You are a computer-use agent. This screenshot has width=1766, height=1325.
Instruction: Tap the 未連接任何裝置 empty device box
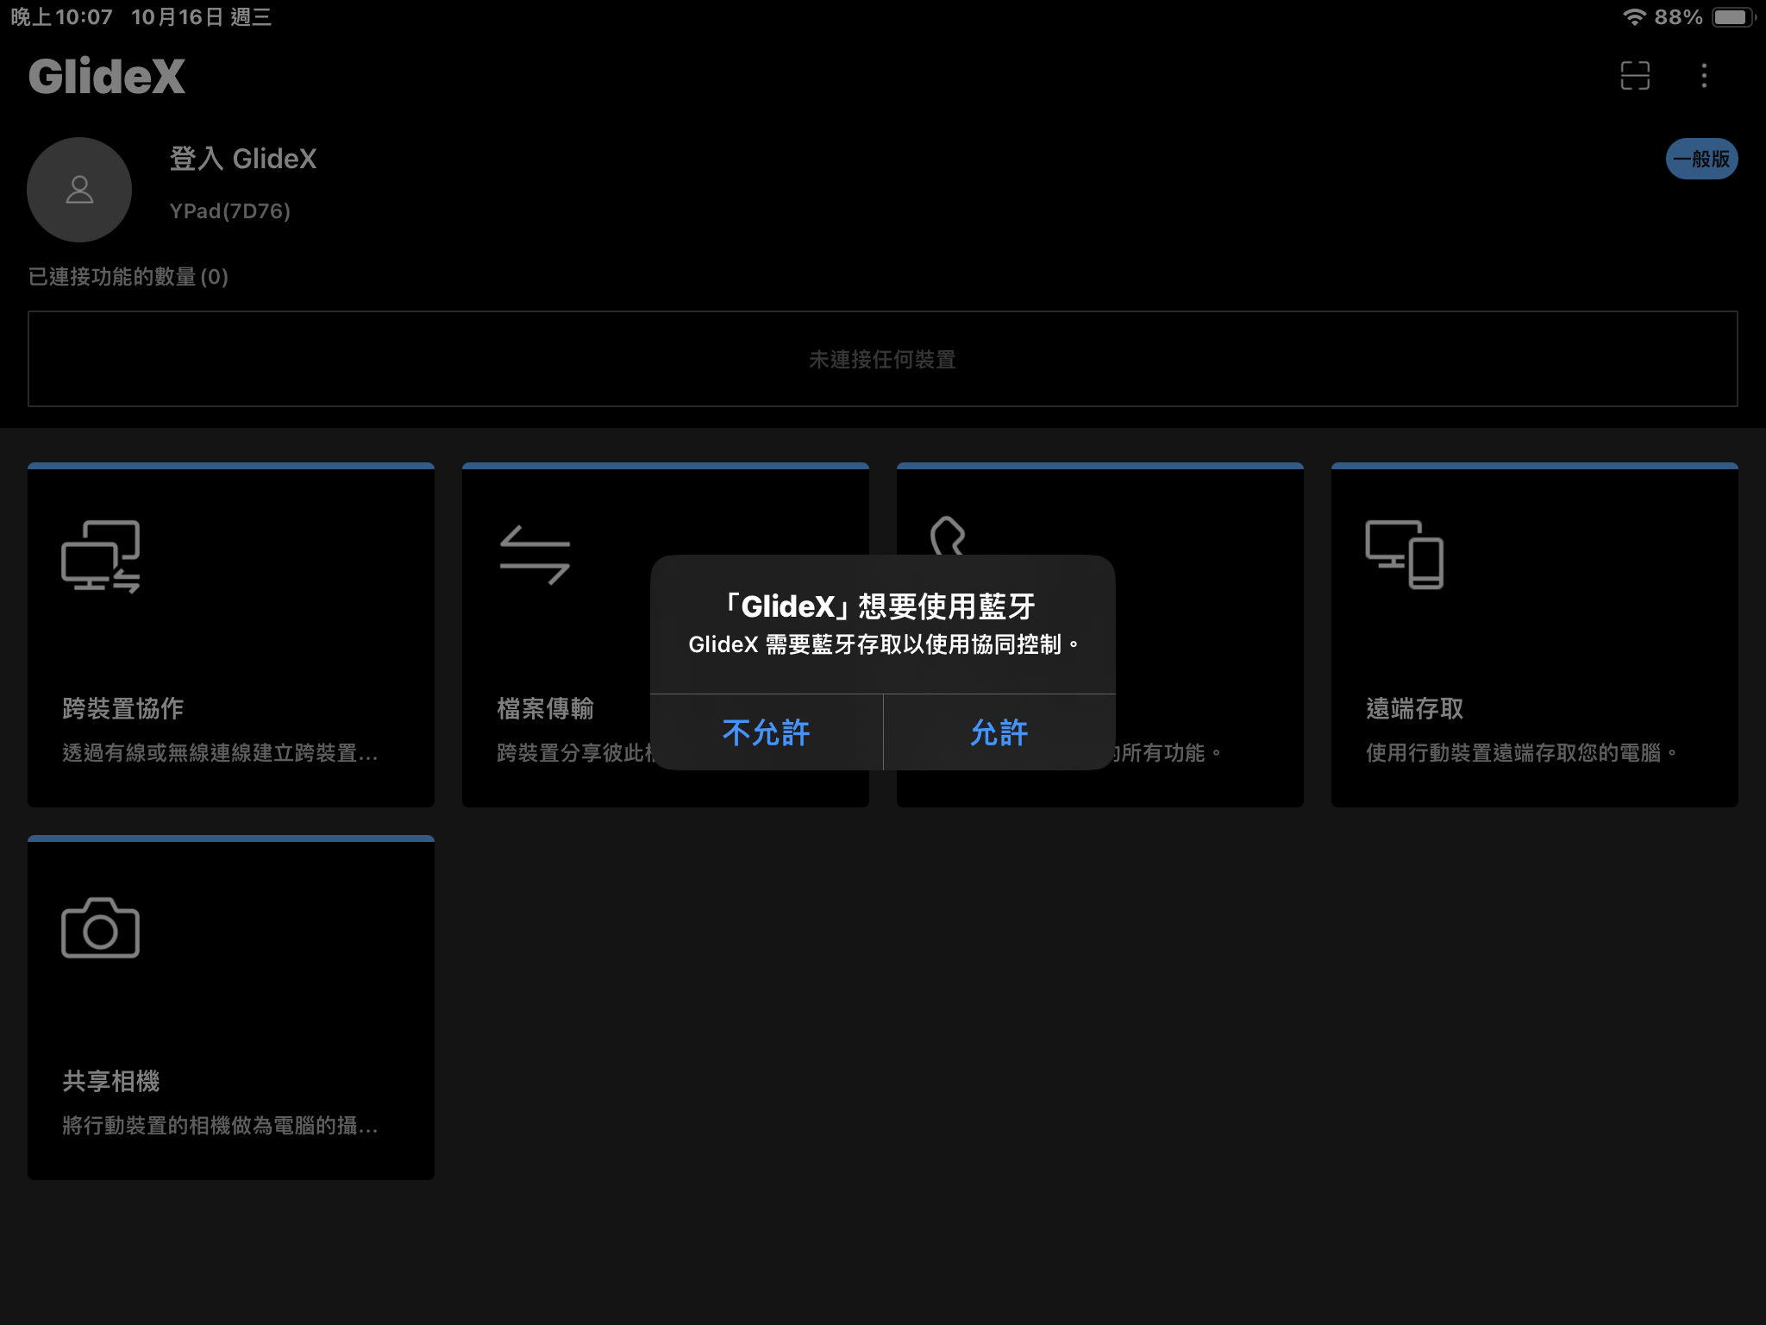882,359
